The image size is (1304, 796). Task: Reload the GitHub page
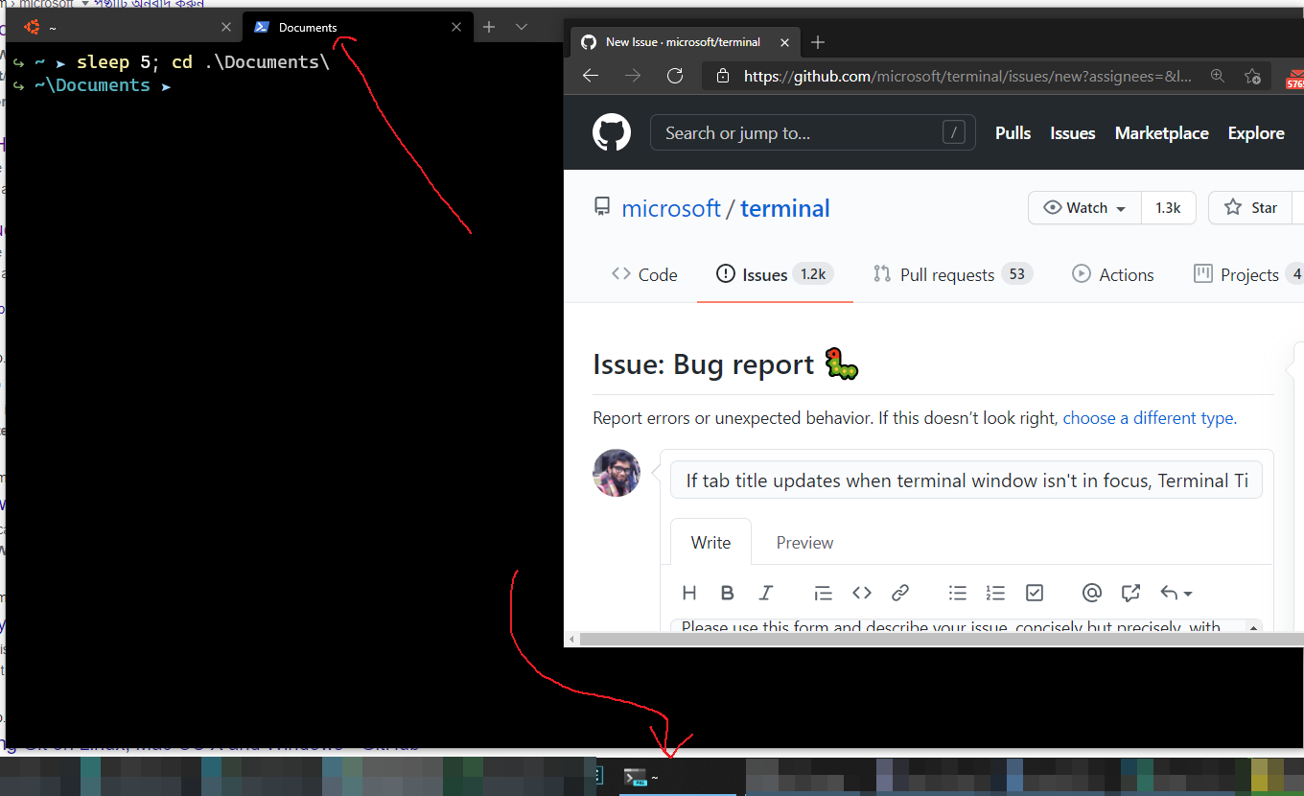coord(675,76)
